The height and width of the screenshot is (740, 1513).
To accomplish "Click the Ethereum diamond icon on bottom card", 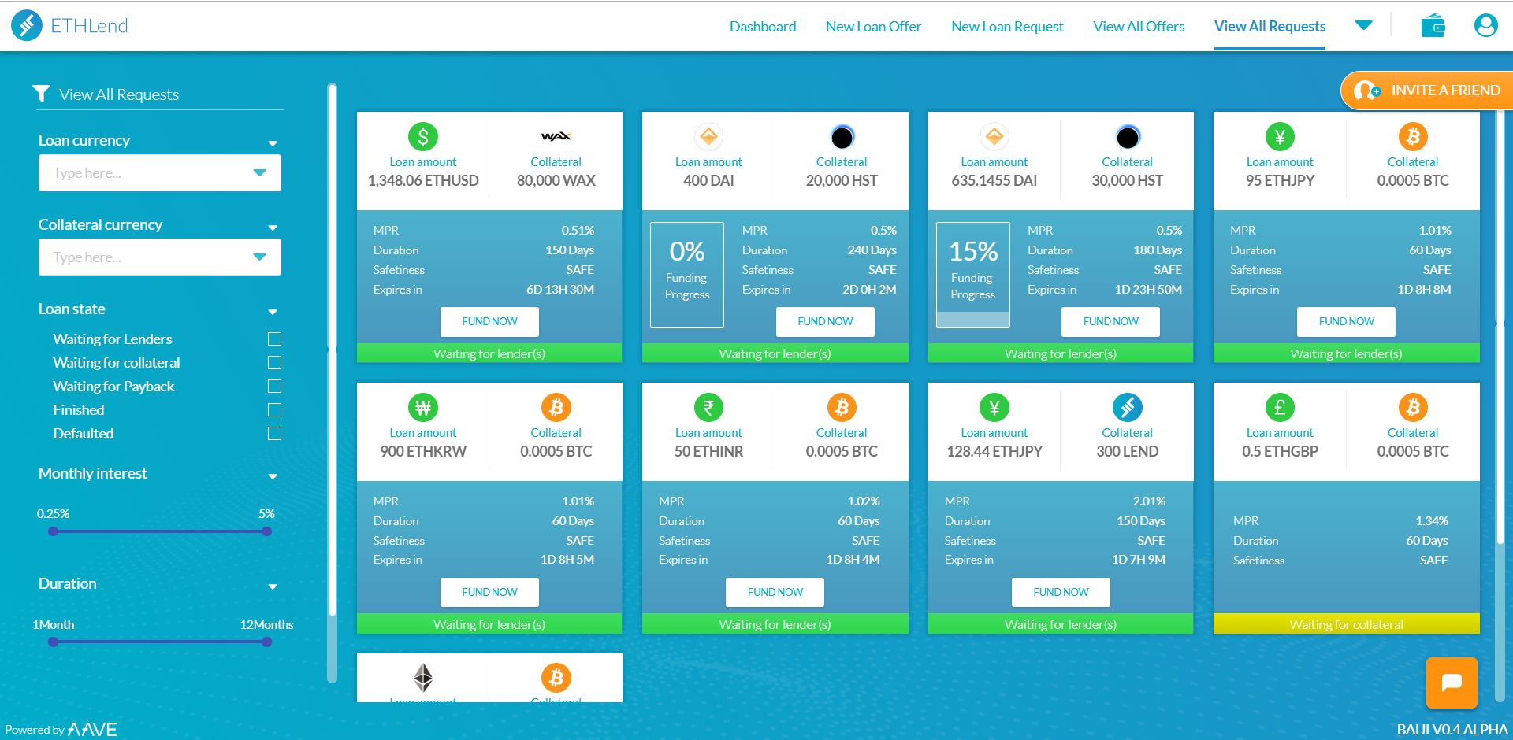I will [x=423, y=678].
